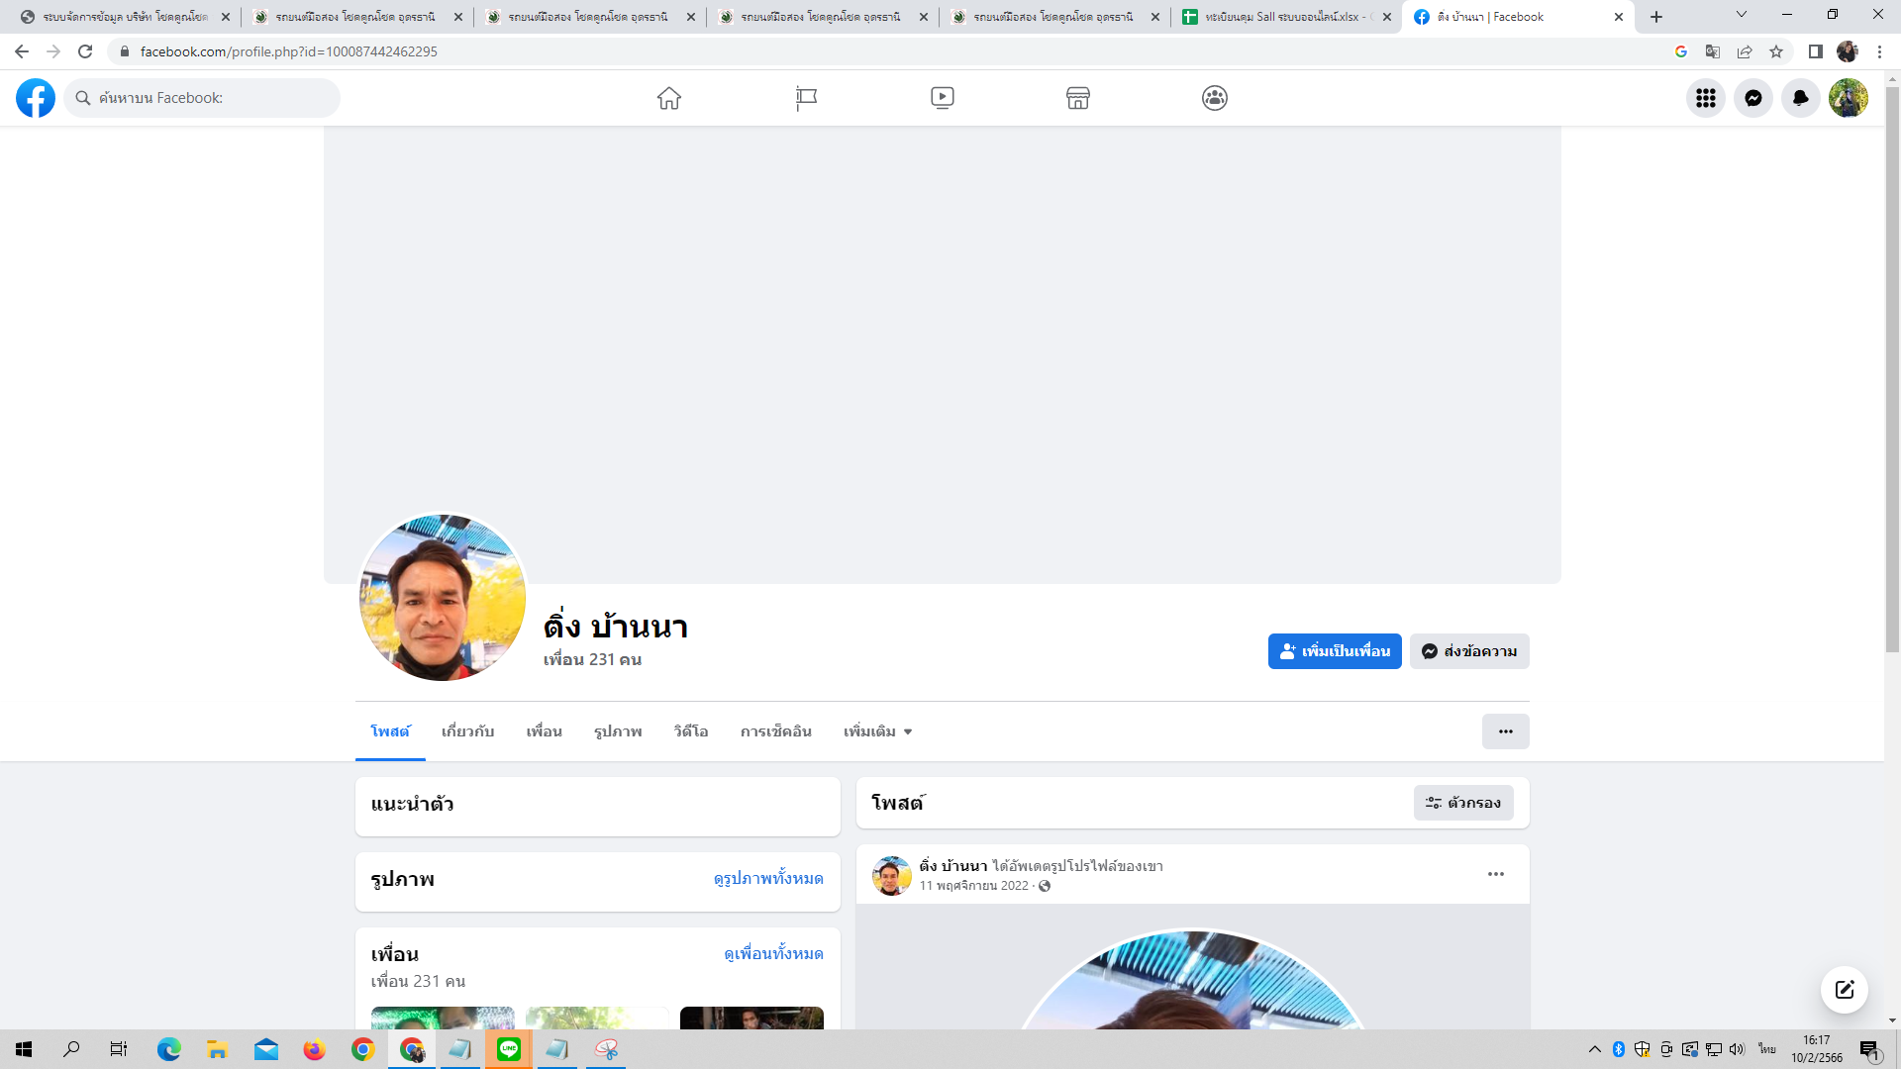Screen dimensions: 1901x1069
Task: Open the Watch video icon
Action: [x=943, y=98]
